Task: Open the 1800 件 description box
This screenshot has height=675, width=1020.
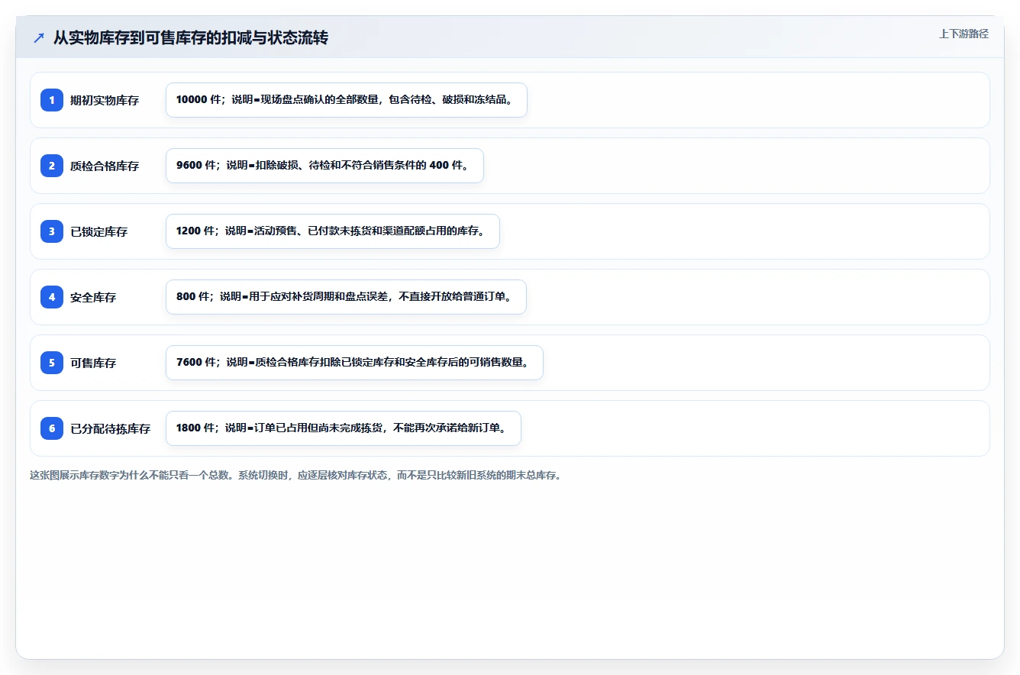Action: pos(344,428)
